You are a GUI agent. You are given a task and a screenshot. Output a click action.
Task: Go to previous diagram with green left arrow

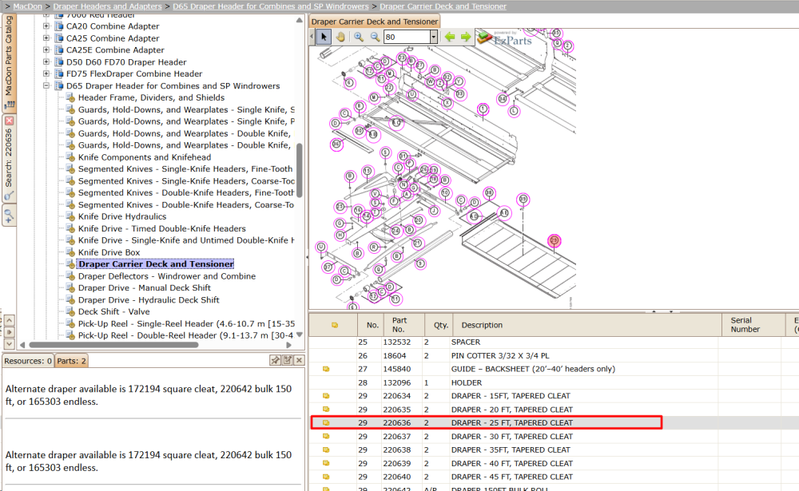(x=449, y=37)
